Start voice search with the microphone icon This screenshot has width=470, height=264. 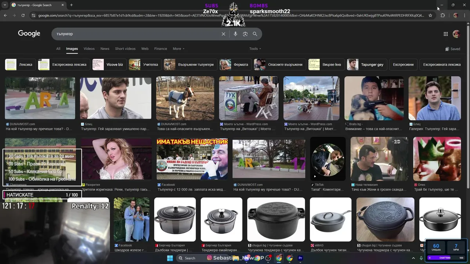coord(235,34)
